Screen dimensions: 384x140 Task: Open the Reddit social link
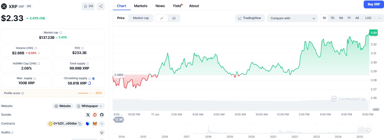(95, 115)
